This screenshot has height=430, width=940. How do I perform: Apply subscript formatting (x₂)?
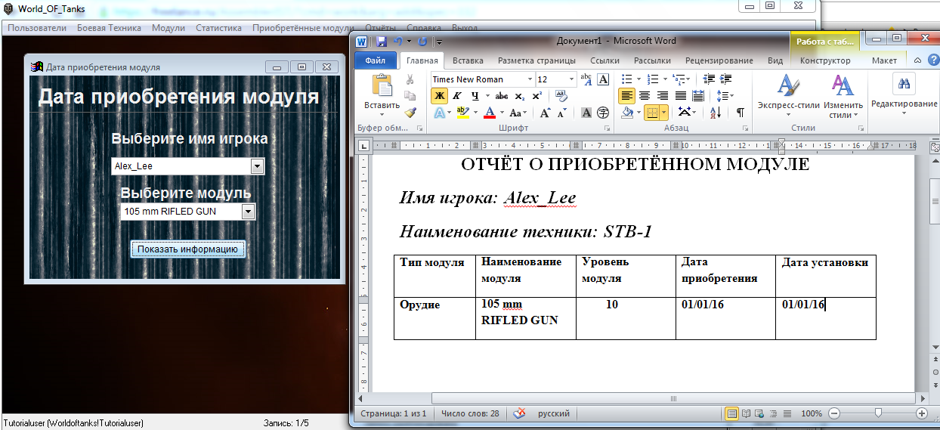pyautogui.click(x=520, y=96)
